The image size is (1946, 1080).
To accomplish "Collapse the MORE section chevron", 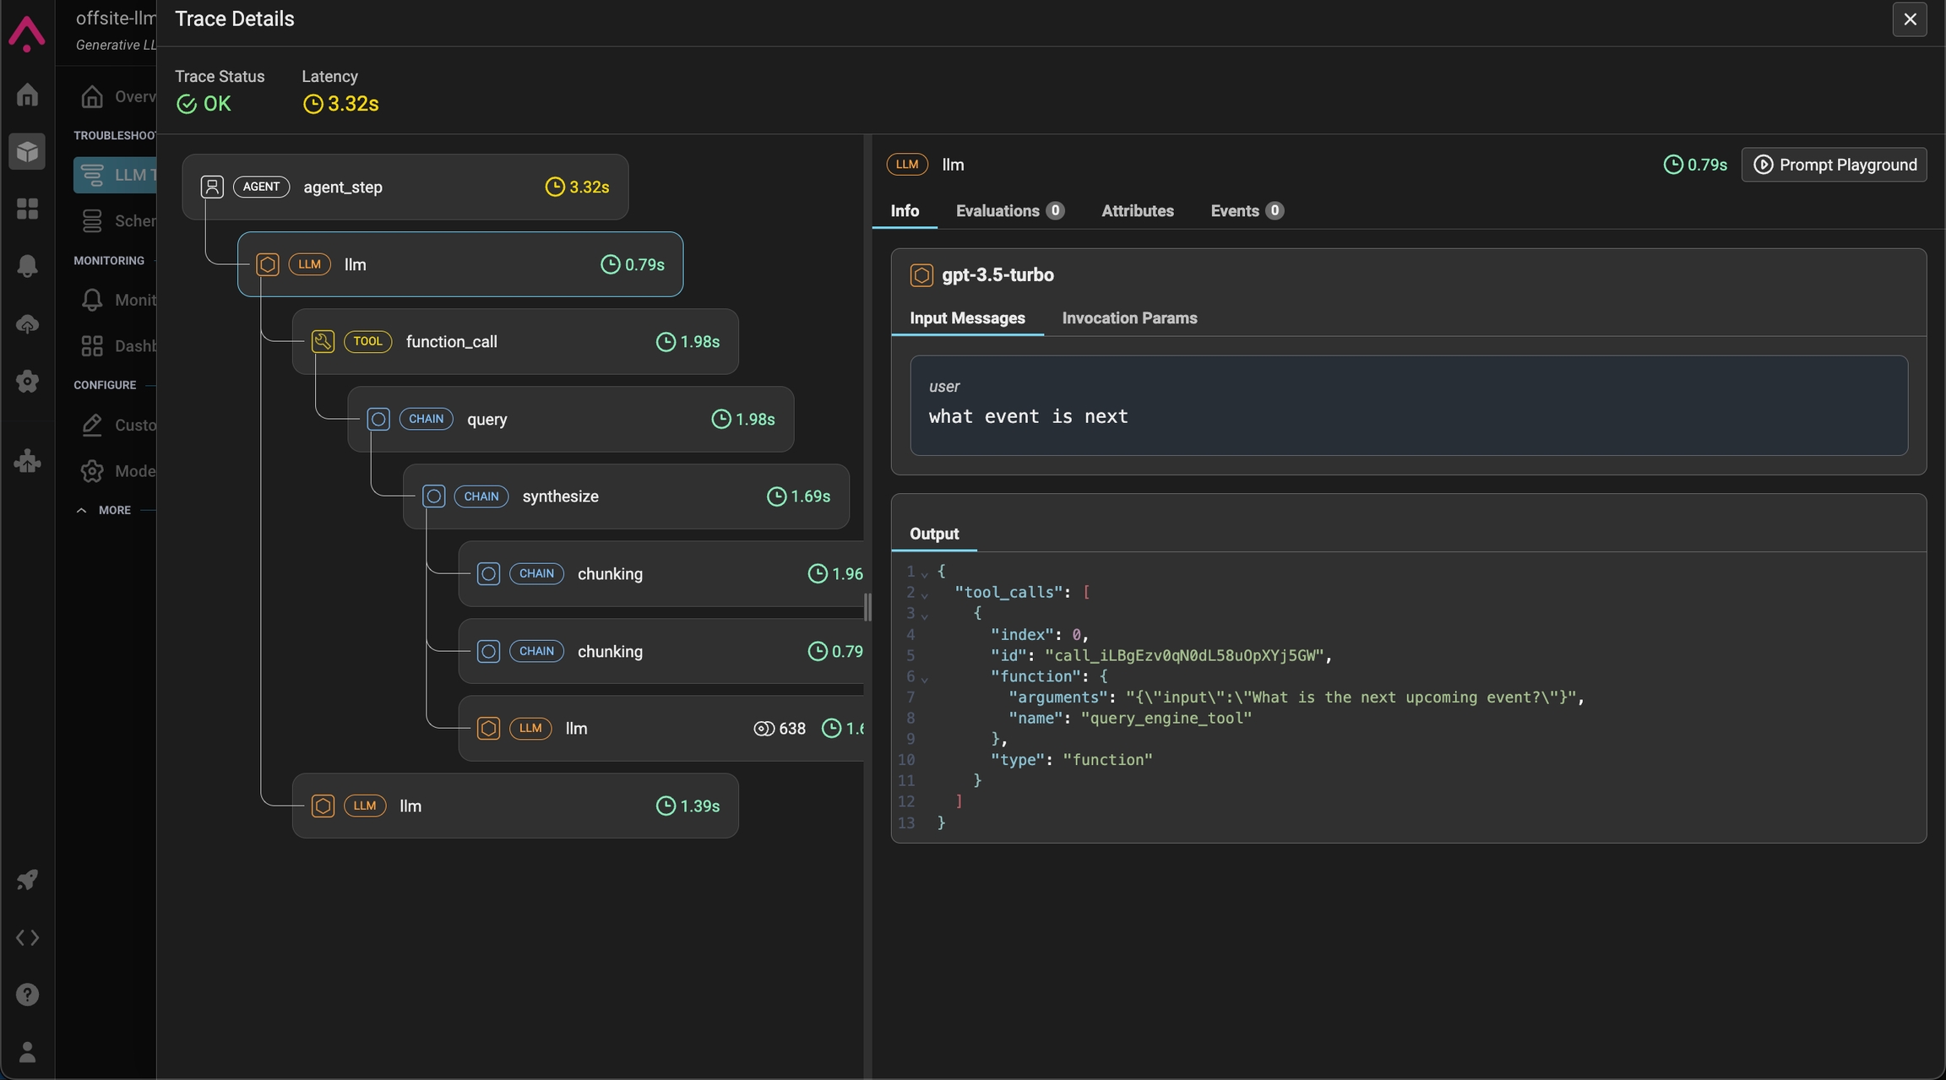I will (82, 510).
